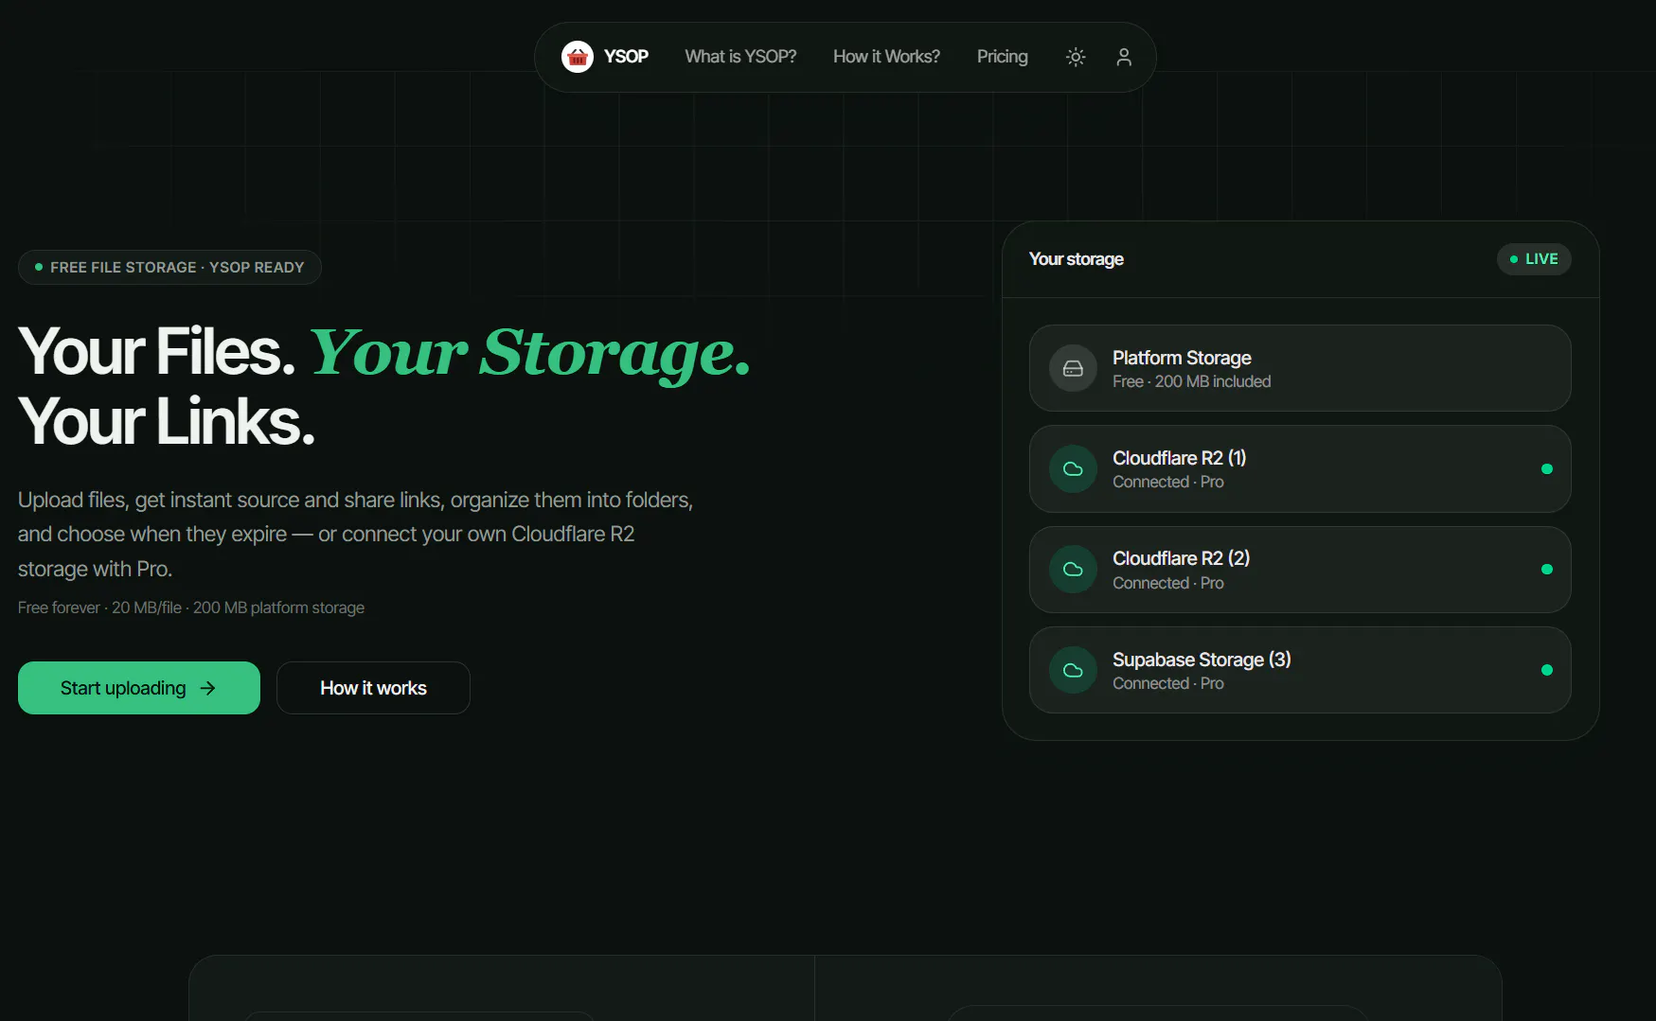Click 'Connected · Pro' under Supabase Storage (3)
Screen dimensions: 1656x1021
pos(1167,683)
